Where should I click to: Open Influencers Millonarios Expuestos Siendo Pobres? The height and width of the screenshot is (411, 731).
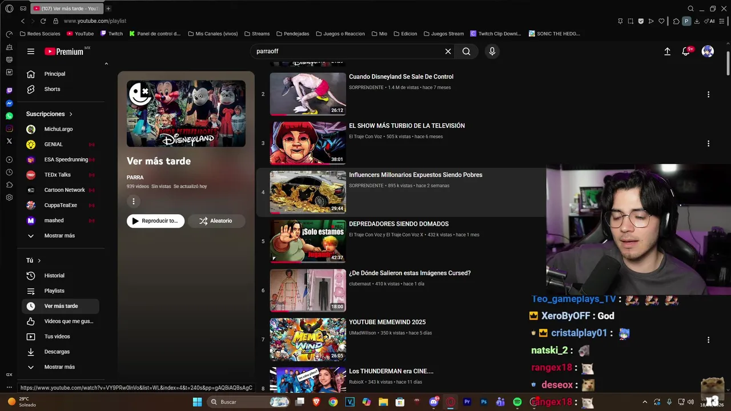click(x=416, y=175)
